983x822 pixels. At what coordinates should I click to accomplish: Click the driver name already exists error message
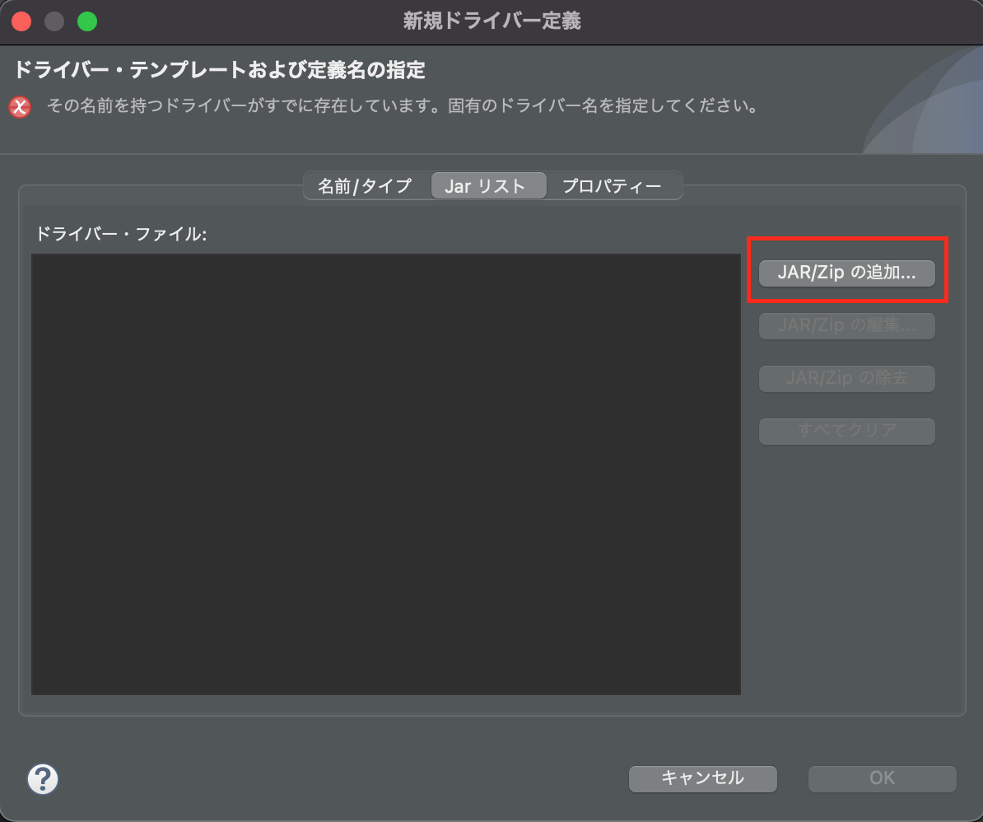pyautogui.click(x=402, y=106)
